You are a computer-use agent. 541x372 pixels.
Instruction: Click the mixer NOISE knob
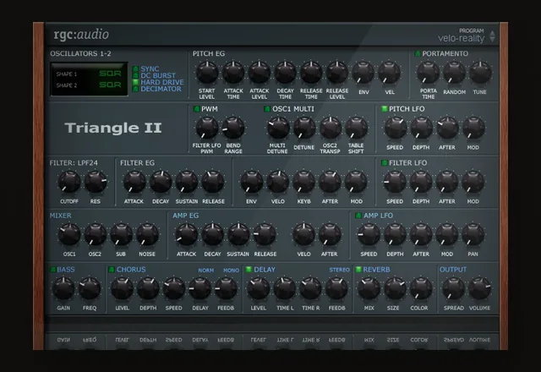click(147, 235)
